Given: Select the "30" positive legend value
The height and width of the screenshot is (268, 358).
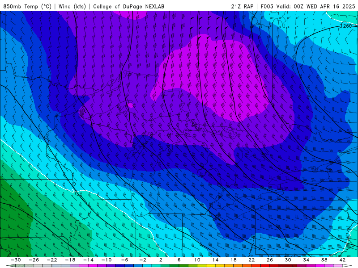Looking at the screenshot, I should [288, 260].
